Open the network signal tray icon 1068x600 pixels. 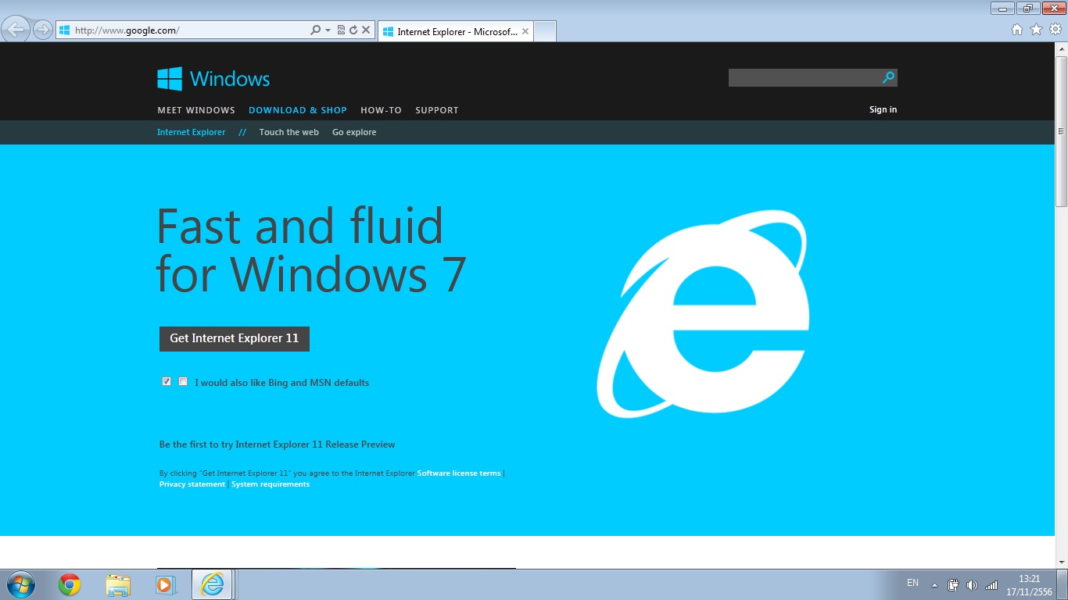pyautogui.click(x=991, y=585)
